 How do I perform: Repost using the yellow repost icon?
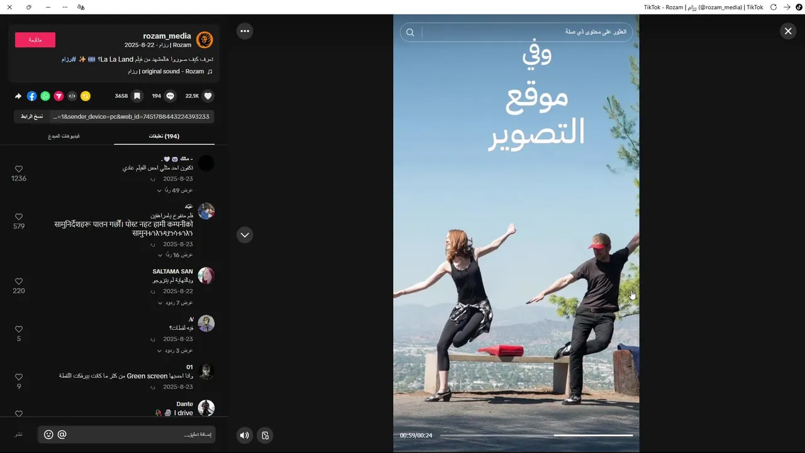click(86, 96)
